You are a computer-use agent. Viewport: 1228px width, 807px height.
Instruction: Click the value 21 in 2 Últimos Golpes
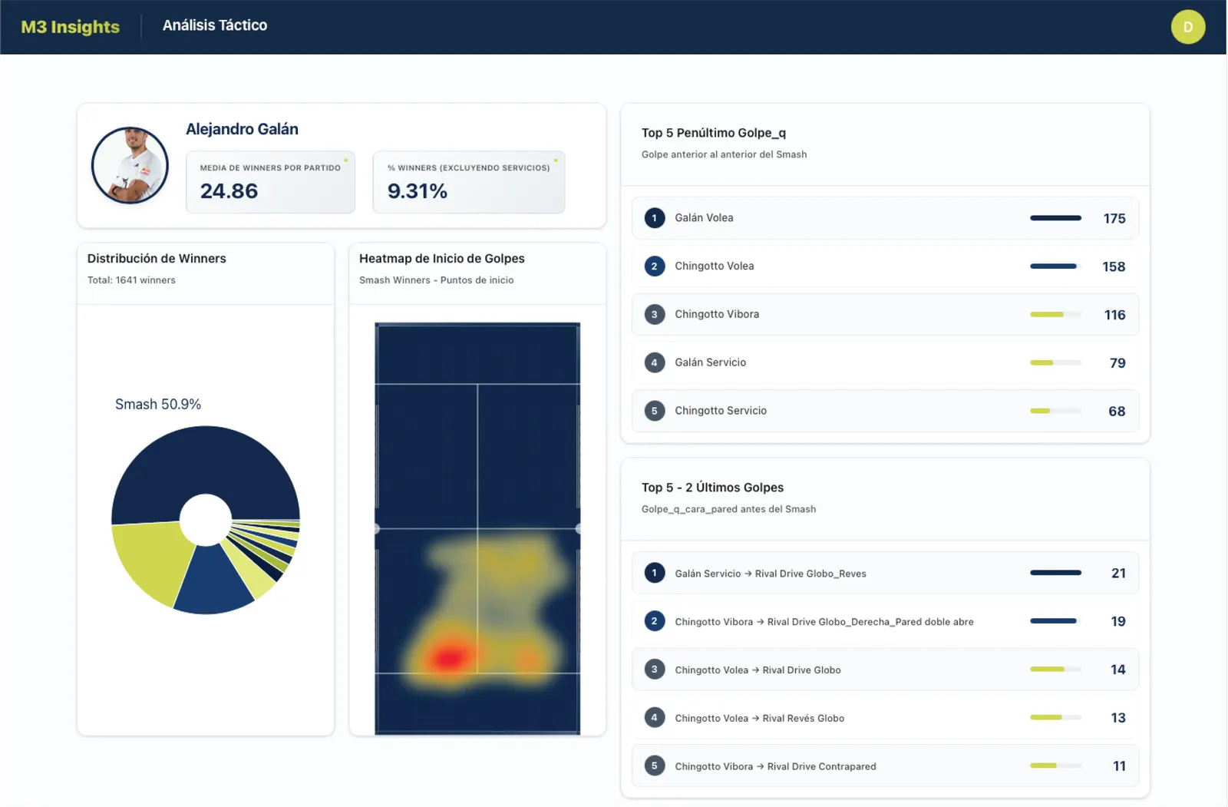coord(1118,574)
